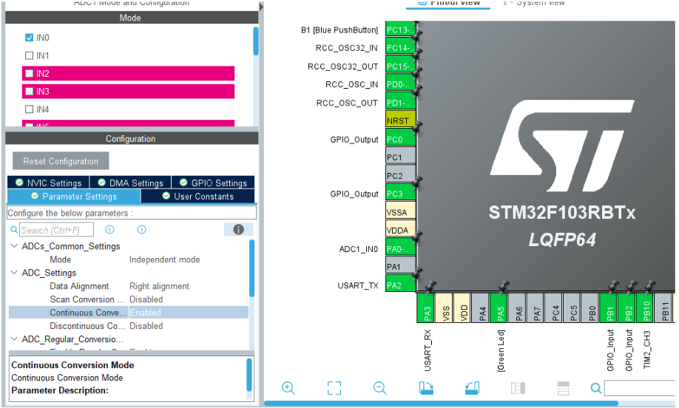Switch to User Constants tab
The width and height of the screenshot is (679, 408).
[198, 196]
